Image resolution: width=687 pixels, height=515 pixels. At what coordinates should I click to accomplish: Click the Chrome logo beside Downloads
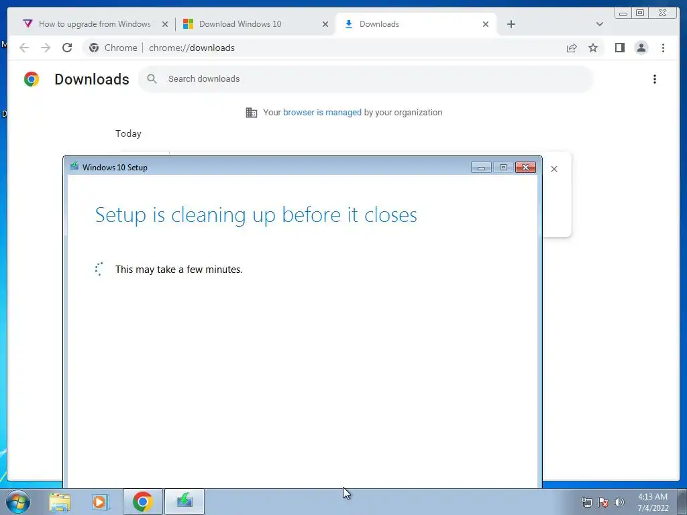(x=32, y=79)
